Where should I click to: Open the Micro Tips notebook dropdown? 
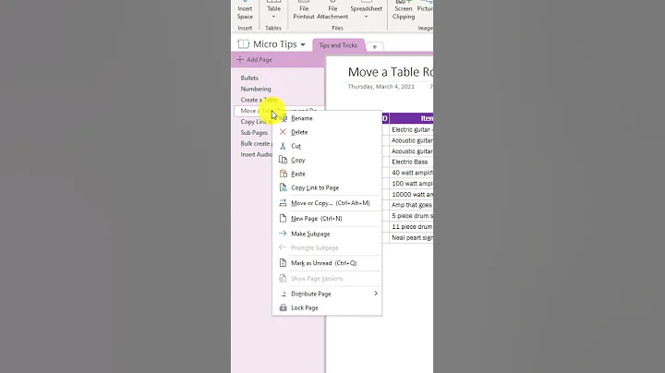[303, 44]
